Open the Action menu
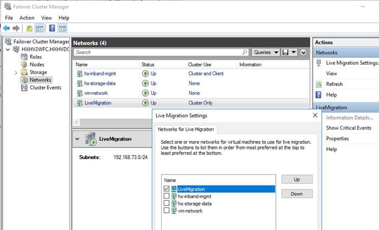Viewport: 379px width, 230px height. (27, 18)
